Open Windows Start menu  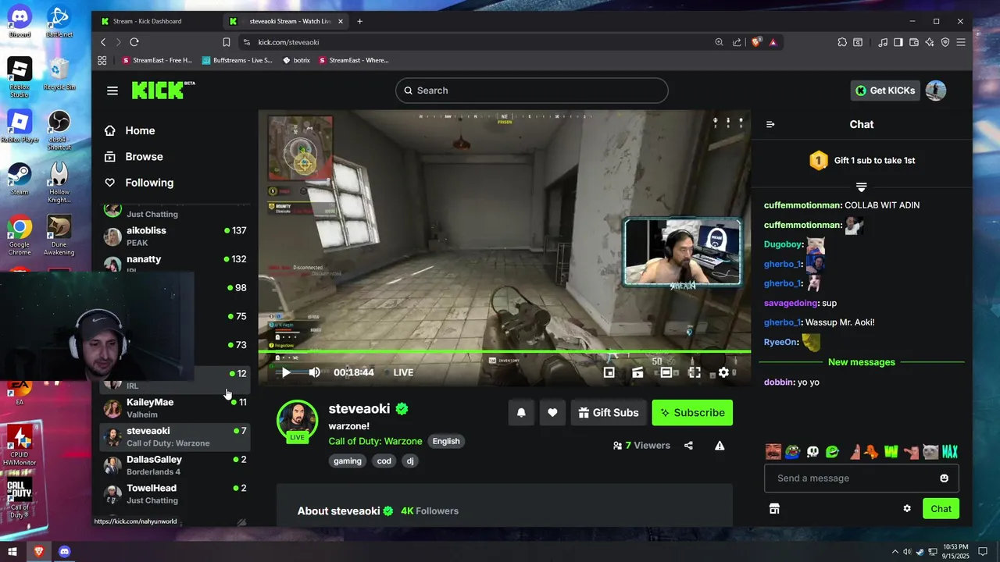12,552
